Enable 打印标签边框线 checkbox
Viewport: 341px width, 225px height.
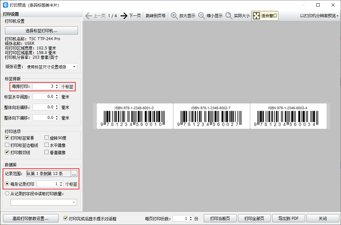point(7,145)
